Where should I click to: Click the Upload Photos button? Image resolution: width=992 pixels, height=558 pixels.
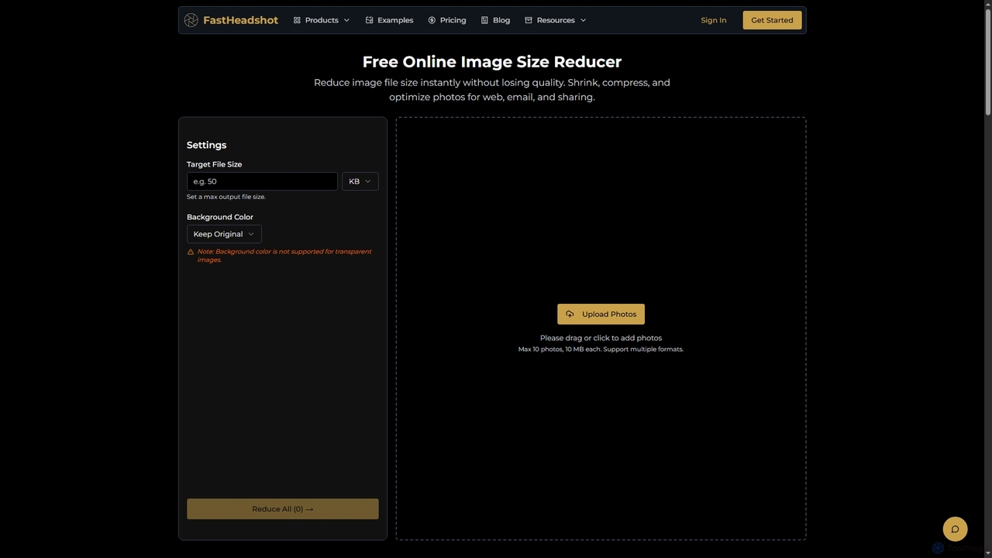click(x=601, y=314)
